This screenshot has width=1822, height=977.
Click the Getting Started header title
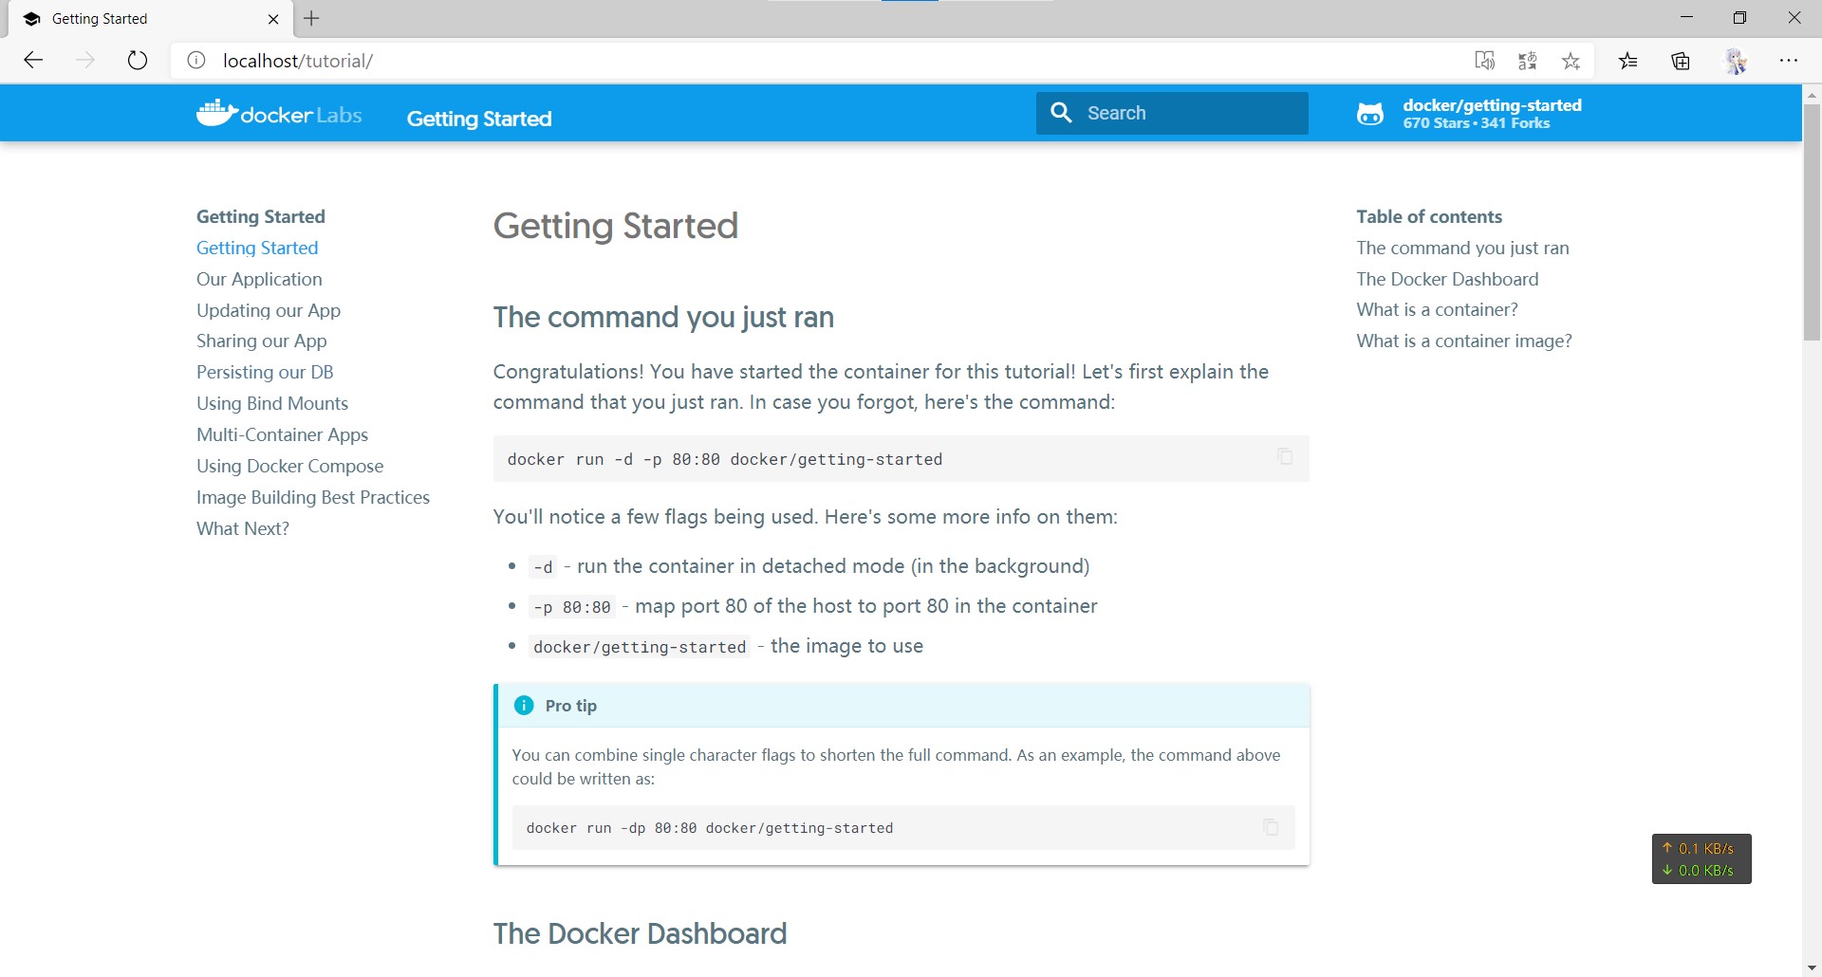[479, 119]
